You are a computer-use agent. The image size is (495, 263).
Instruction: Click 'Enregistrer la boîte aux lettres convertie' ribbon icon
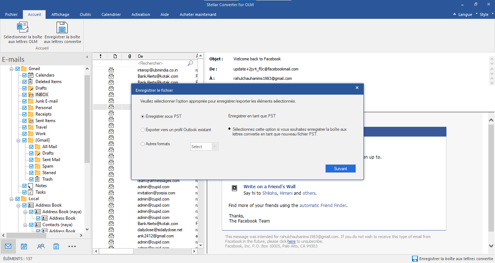tap(62, 33)
